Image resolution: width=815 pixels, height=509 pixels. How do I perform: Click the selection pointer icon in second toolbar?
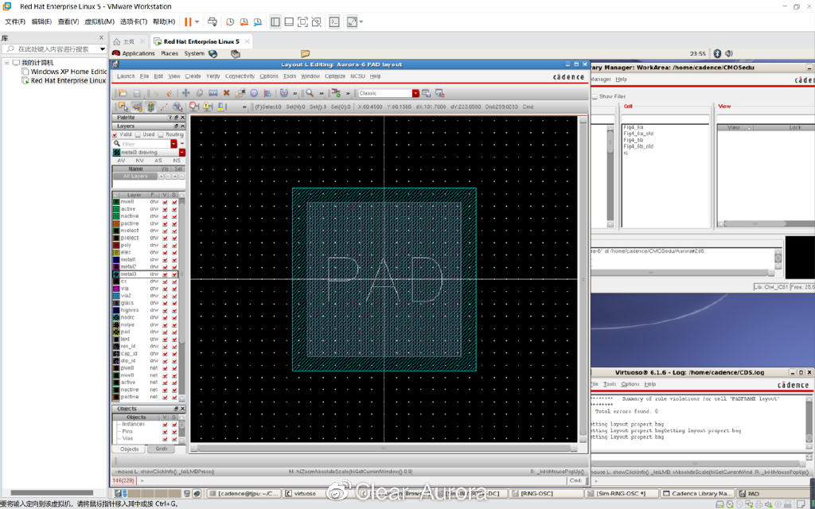click(123, 107)
